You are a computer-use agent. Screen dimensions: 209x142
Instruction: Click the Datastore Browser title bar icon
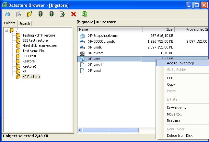point(5,5)
